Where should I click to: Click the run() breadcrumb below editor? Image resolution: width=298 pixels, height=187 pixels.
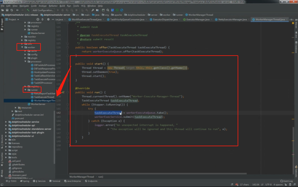pos(101,177)
